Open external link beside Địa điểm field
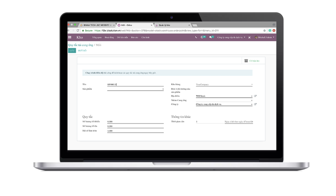Image resolution: width=336 pixels, height=196 pixels. coord(255,96)
